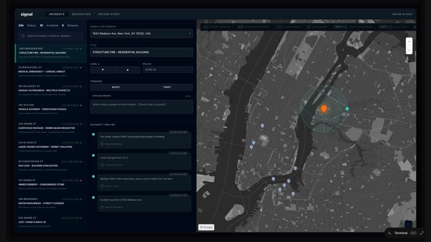Click the terminal prompt icon in bottom bar

[x=390, y=233]
